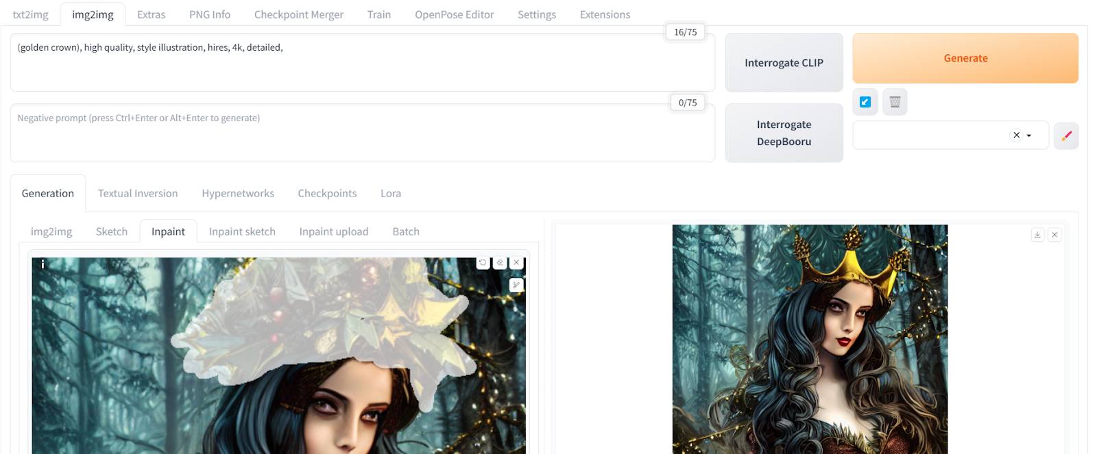Open the OpenPose Editor tab

click(x=454, y=14)
